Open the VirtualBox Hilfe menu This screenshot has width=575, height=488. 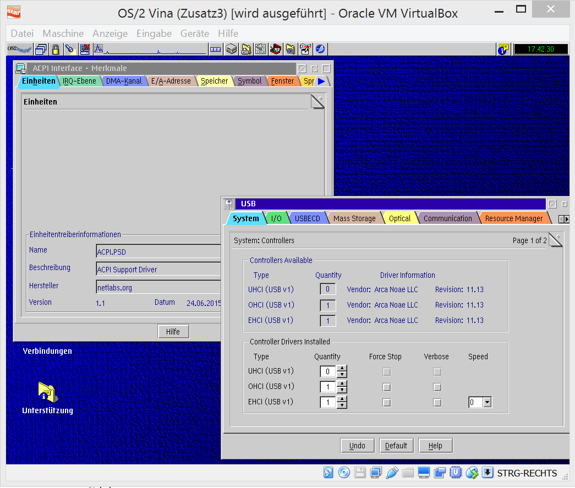coord(228,34)
